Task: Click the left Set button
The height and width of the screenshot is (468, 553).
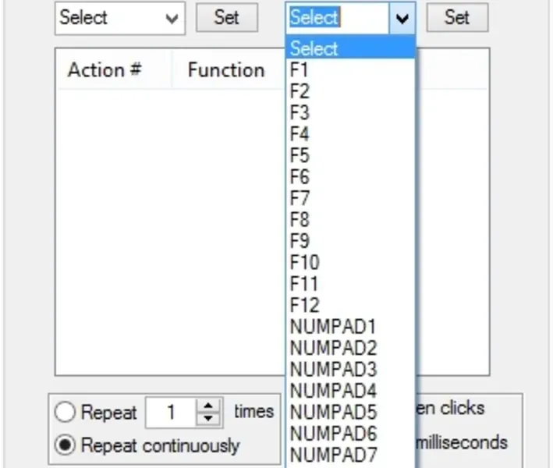Action: click(226, 17)
